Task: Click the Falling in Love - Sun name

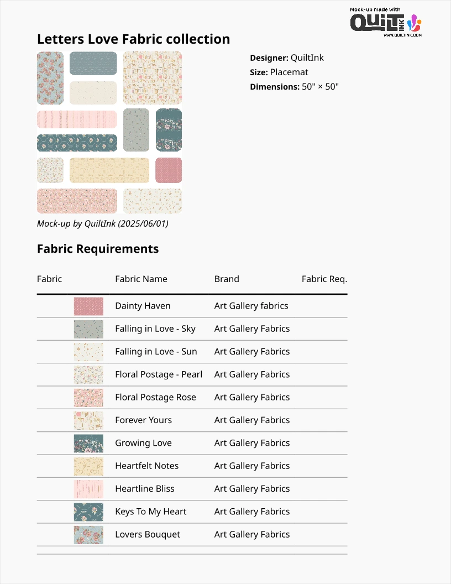Action: point(156,352)
